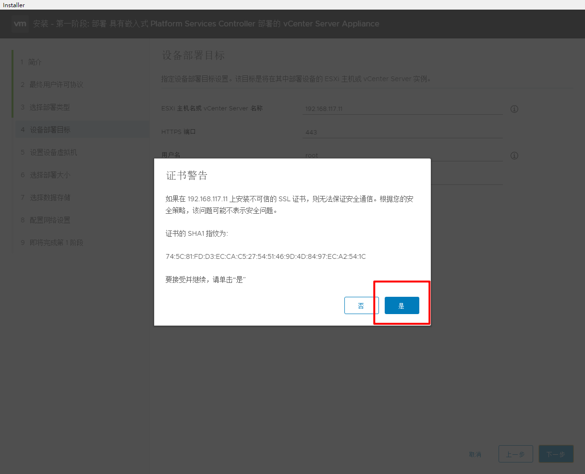Focus the ESXi host name field 192.168.117.11
The width and height of the screenshot is (585, 474).
pyautogui.click(x=402, y=109)
